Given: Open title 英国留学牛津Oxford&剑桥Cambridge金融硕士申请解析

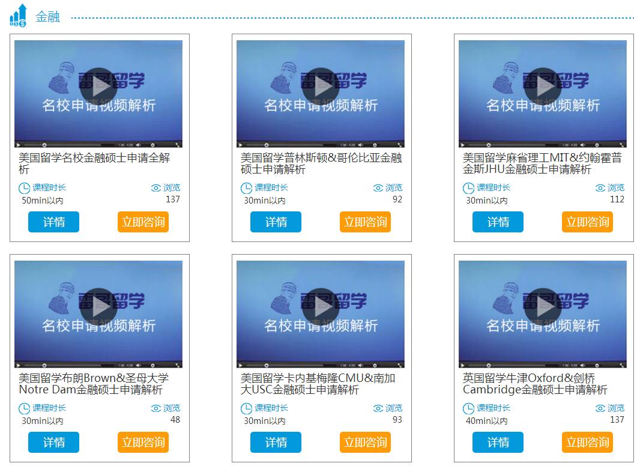Looking at the screenshot, I should point(535,384).
